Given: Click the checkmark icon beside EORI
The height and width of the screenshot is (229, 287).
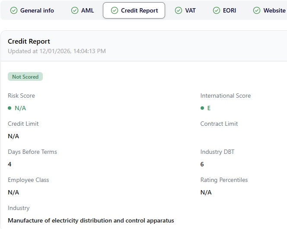Looking at the screenshot, I should click(217, 10).
